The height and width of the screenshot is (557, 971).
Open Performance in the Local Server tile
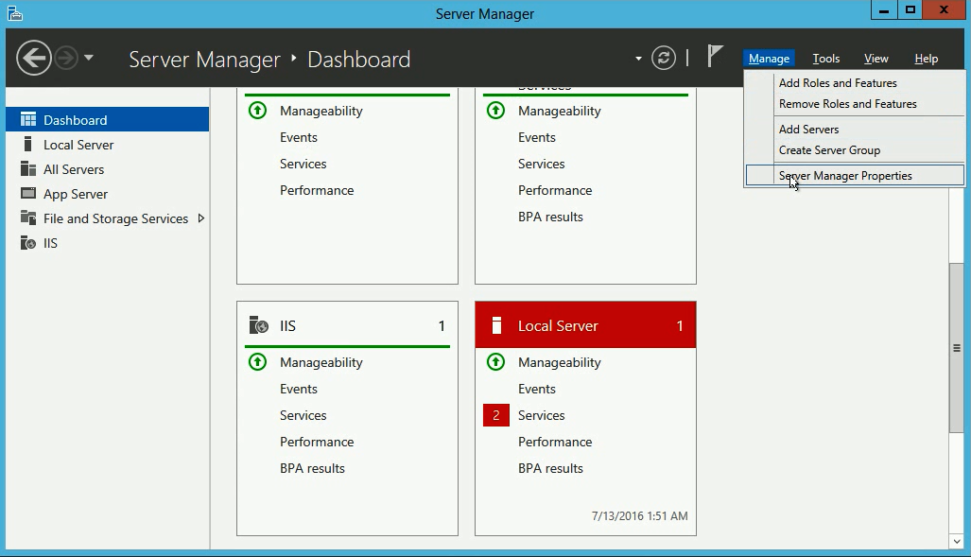click(x=555, y=443)
